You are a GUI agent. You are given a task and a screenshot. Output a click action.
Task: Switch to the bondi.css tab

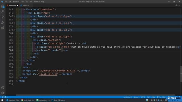(26, 5)
